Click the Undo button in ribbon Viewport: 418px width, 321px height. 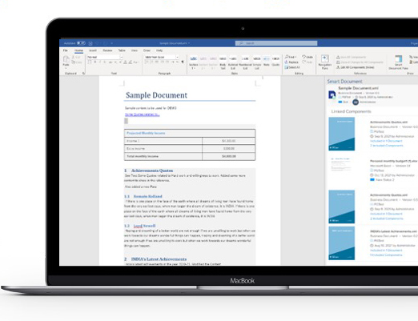(307, 57)
